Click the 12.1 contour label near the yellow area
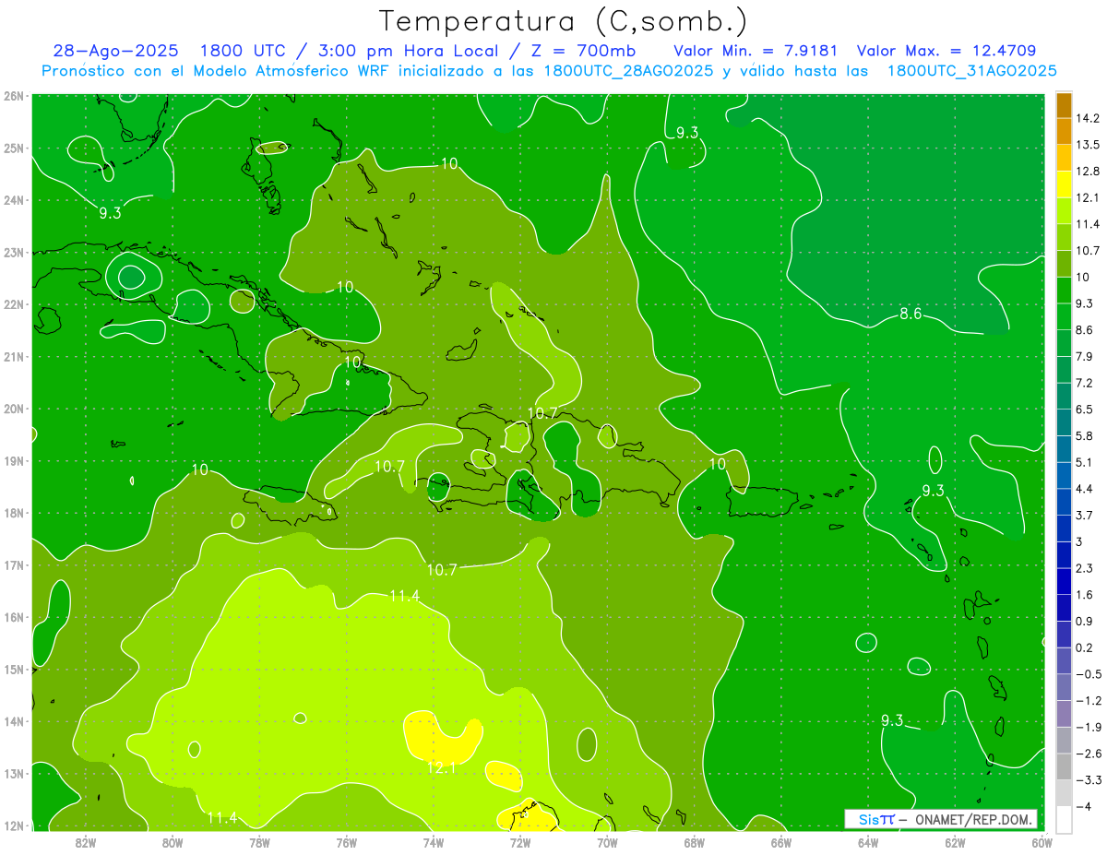The image size is (1107, 855). point(441,767)
